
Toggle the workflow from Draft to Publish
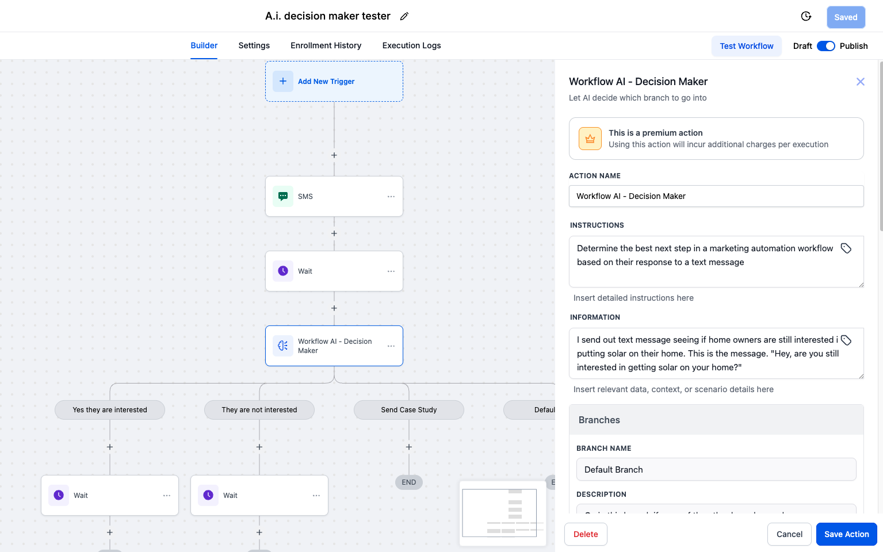(826, 45)
